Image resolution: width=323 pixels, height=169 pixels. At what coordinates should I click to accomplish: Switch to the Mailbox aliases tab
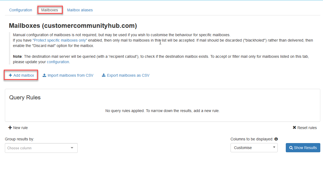coord(80,10)
